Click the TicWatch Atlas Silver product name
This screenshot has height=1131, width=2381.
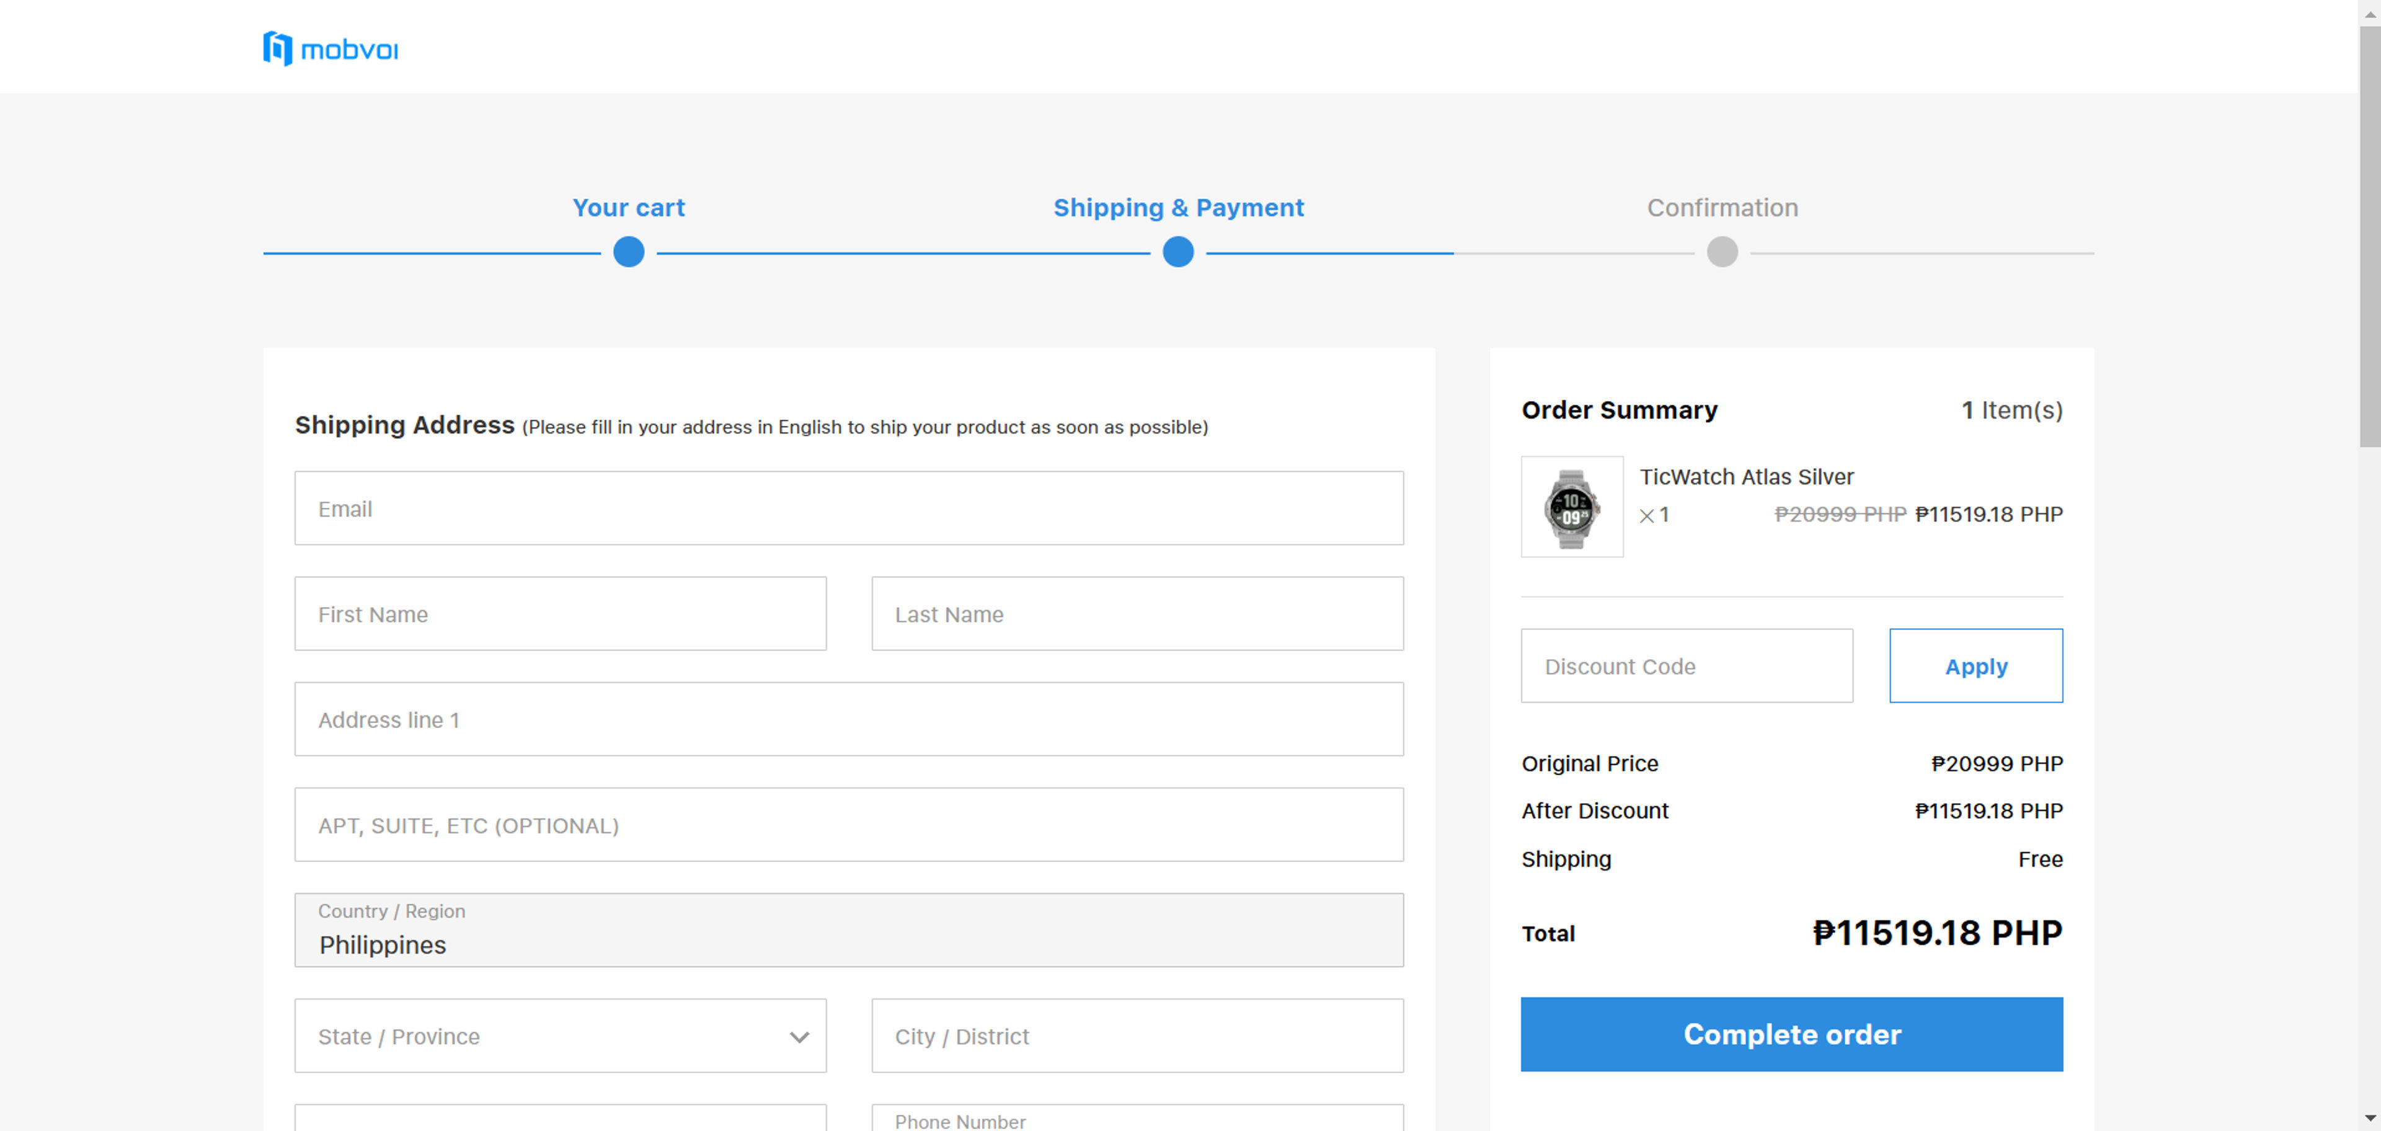1746,477
